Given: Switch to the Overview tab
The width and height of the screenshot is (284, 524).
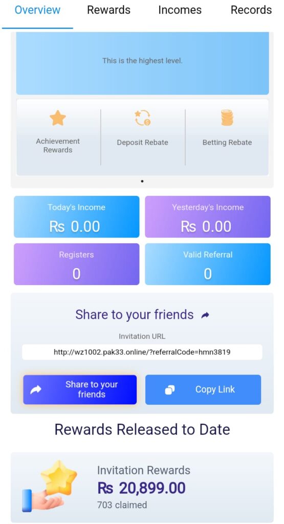Looking at the screenshot, I should pyautogui.click(x=37, y=10).
